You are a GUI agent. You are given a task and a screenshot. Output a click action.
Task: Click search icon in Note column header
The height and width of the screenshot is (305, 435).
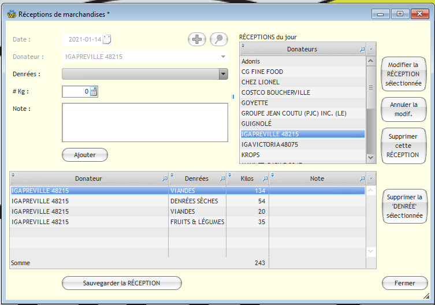pyautogui.click(x=362, y=179)
